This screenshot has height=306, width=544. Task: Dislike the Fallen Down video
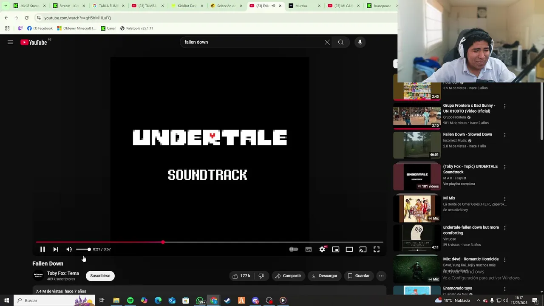click(x=261, y=276)
